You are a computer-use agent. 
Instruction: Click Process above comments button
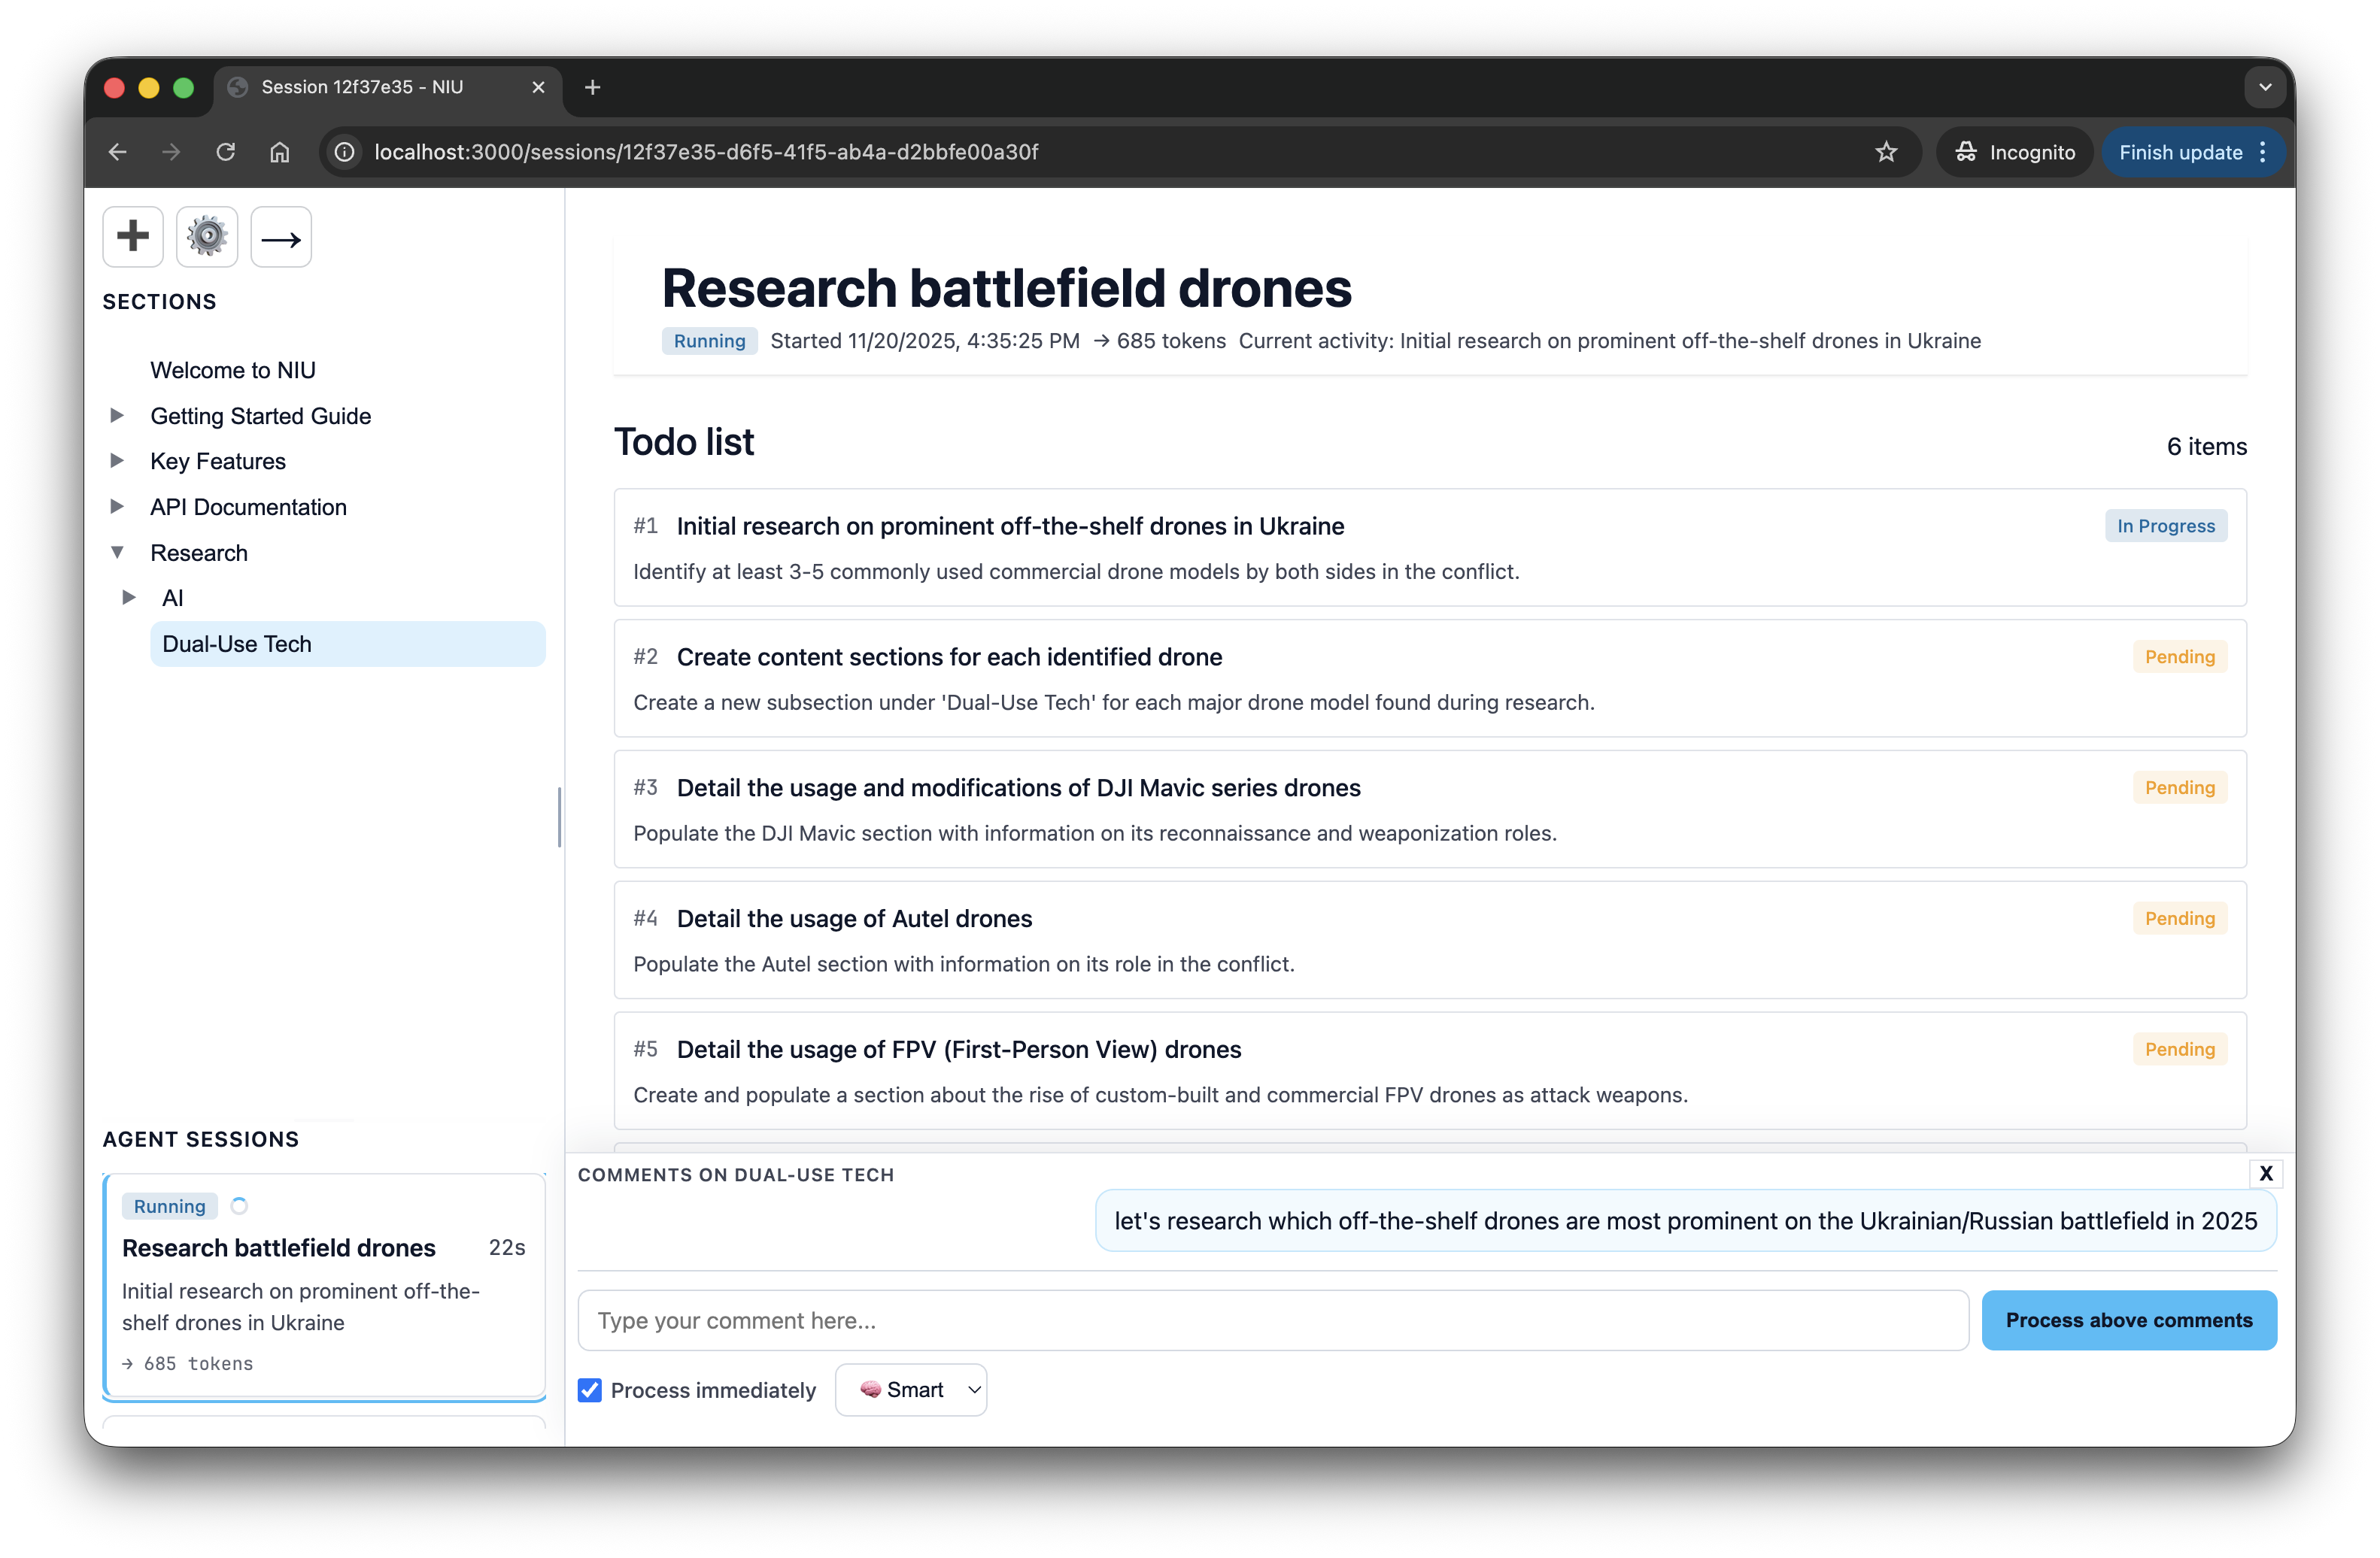click(2129, 1320)
